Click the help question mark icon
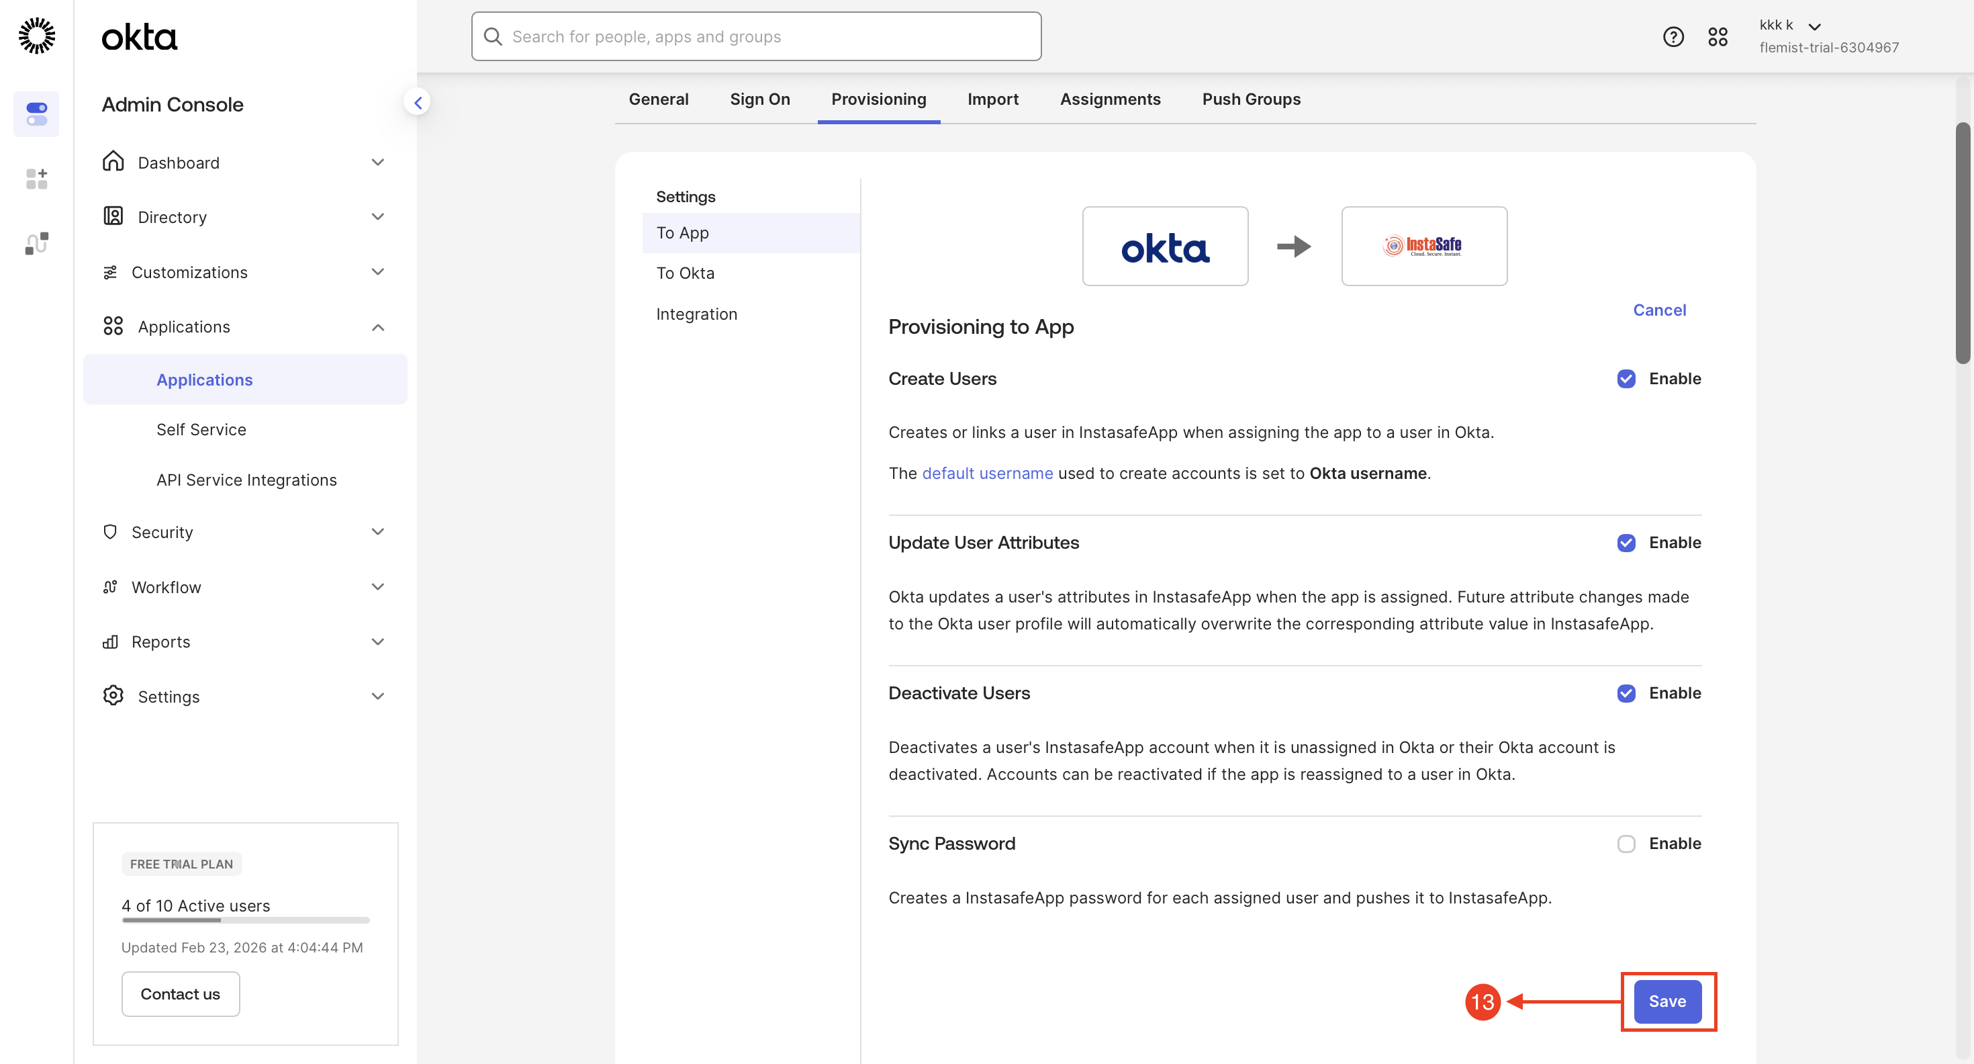Image resolution: width=1974 pixels, height=1064 pixels. (x=1673, y=36)
